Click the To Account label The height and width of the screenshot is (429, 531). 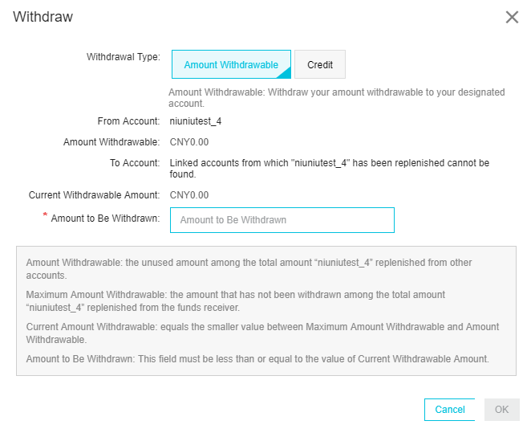[x=135, y=163]
